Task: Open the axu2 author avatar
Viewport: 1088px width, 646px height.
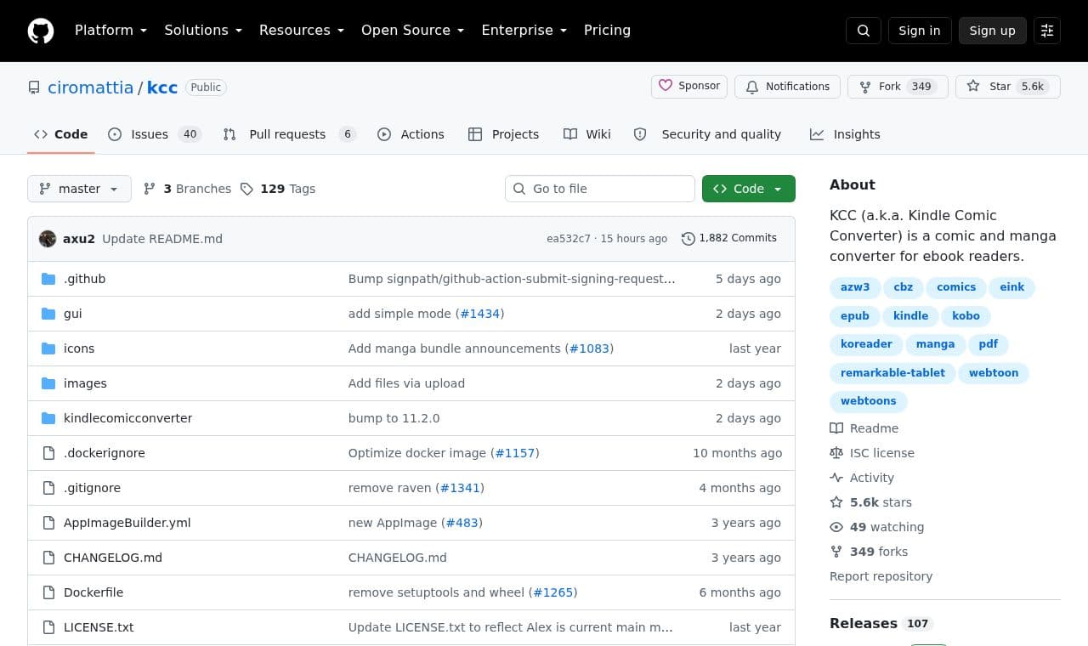Action: [x=48, y=239]
